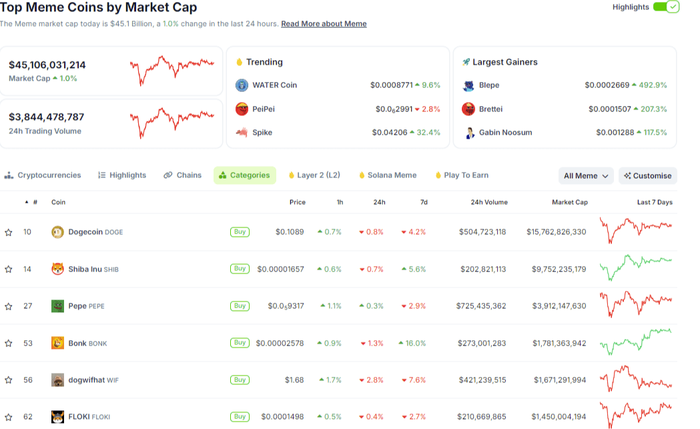Switch to the Cryptocurrencies tab
700x429 pixels.
click(x=43, y=175)
